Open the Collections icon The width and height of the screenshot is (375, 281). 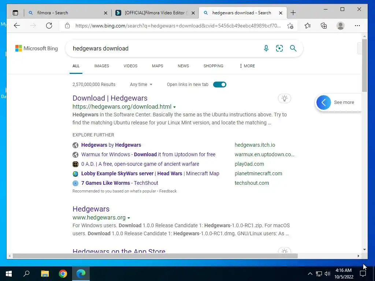(324, 26)
